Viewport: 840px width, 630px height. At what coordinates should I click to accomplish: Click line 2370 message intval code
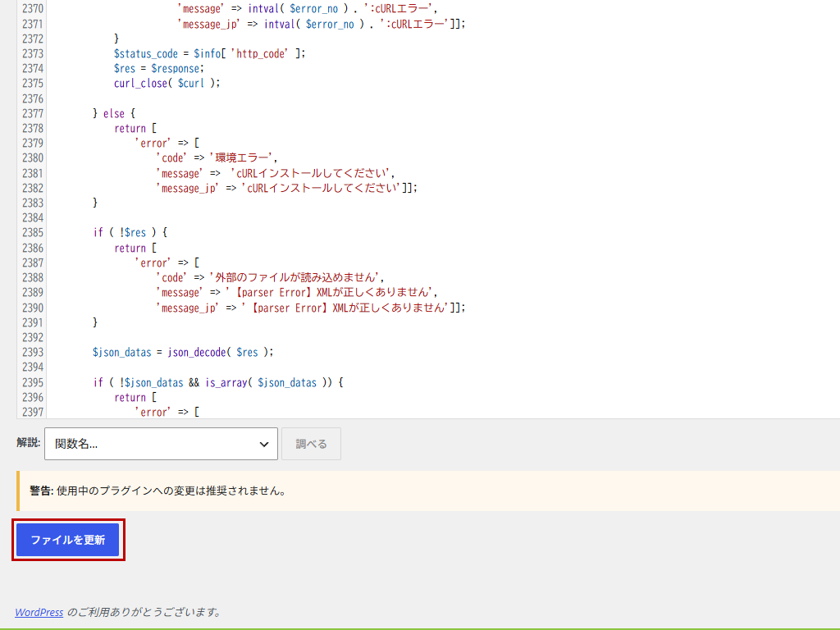pos(308,8)
